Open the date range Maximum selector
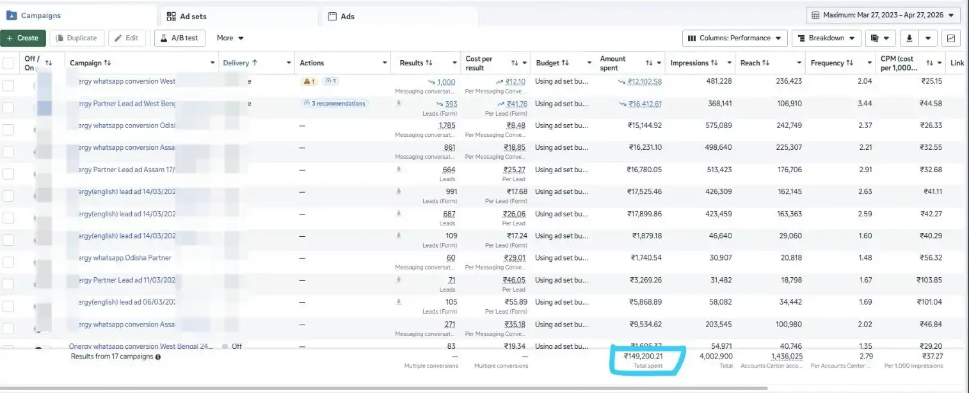This screenshot has height=393, width=969. (x=883, y=15)
